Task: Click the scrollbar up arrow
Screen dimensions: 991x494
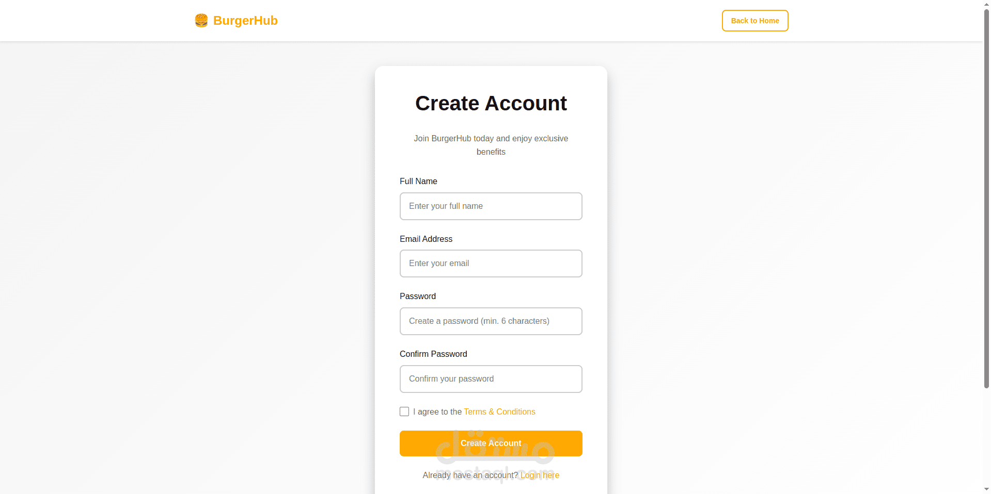Action: coord(986,4)
